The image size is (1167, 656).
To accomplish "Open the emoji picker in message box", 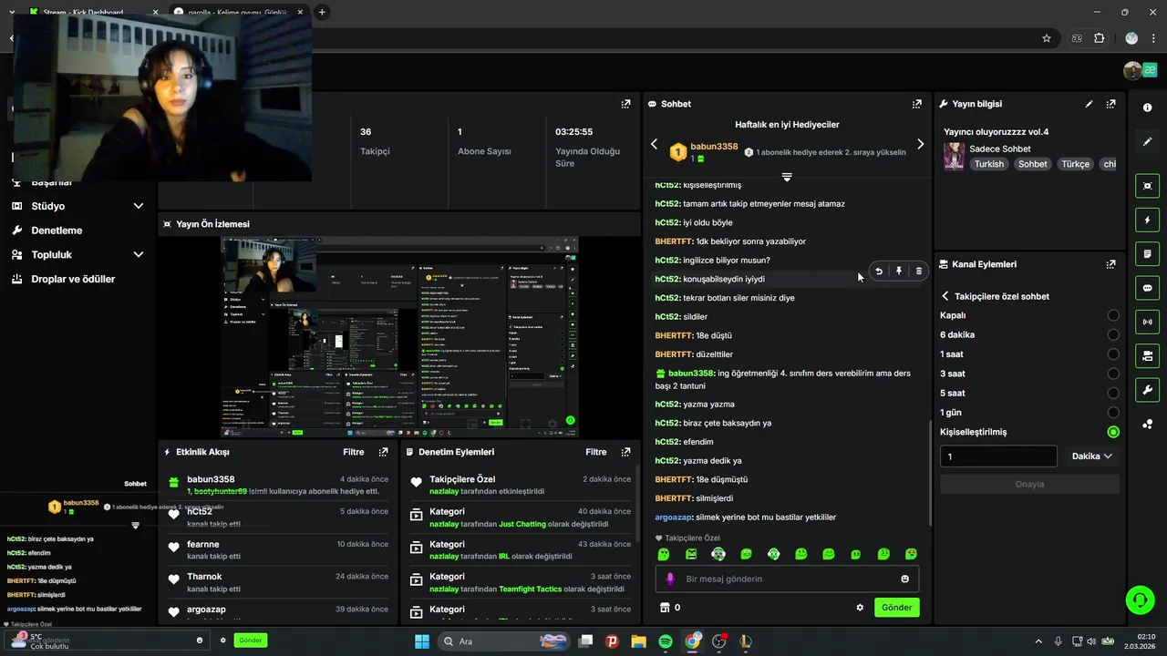I will (x=904, y=579).
